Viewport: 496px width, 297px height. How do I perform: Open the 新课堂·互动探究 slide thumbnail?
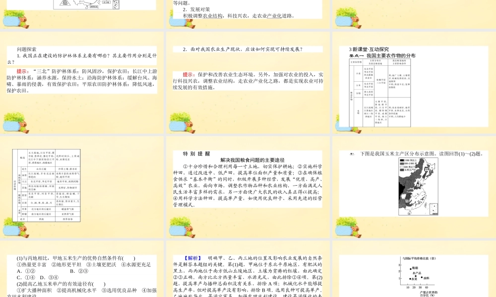pos(414,82)
